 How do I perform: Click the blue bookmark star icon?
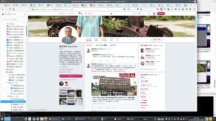pyautogui.click(x=141, y=9)
